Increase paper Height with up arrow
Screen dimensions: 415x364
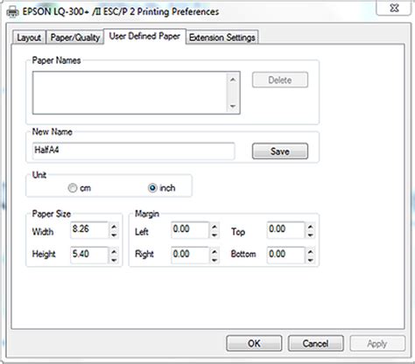114,251
